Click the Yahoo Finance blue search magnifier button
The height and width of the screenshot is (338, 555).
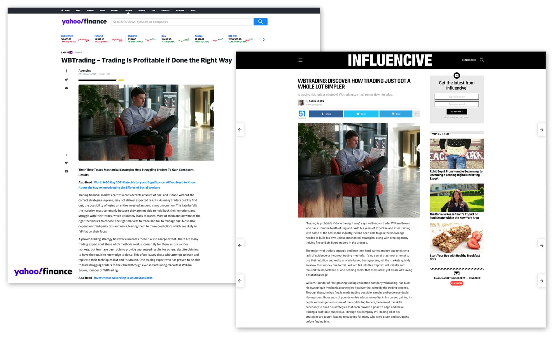point(260,22)
